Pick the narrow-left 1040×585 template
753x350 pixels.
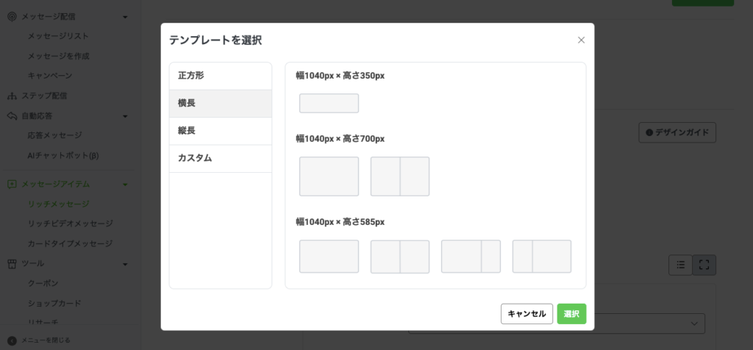542,257
